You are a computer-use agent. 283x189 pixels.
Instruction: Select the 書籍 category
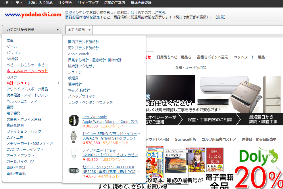pyautogui.click(x=10, y=107)
